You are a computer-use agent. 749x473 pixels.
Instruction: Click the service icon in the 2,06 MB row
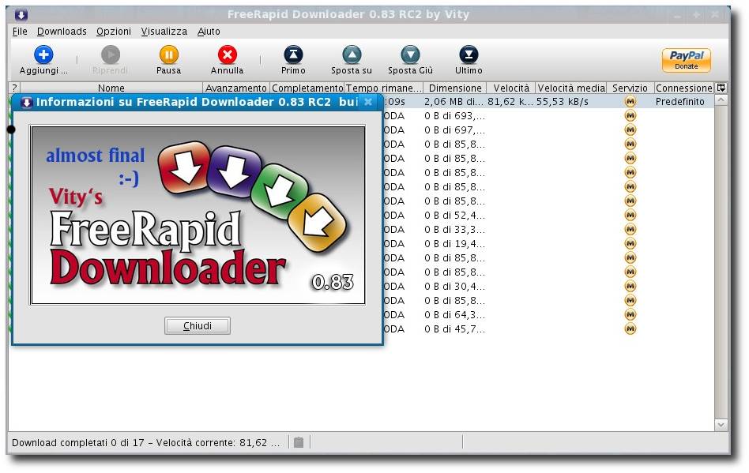pyautogui.click(x=630, y=101)
